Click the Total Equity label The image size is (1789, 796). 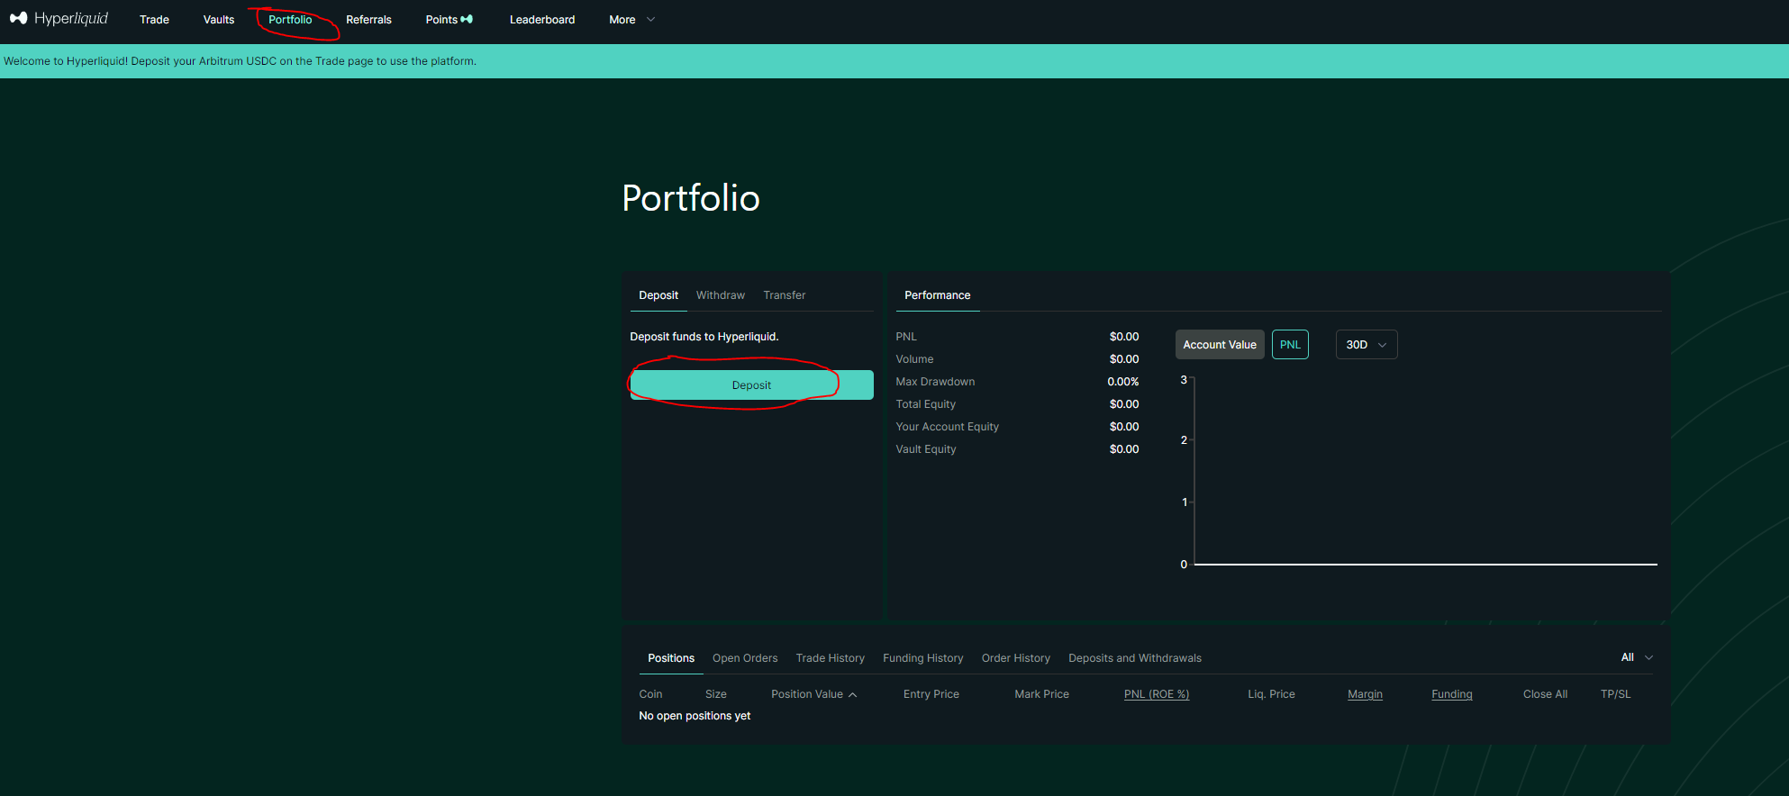[925, 404]
